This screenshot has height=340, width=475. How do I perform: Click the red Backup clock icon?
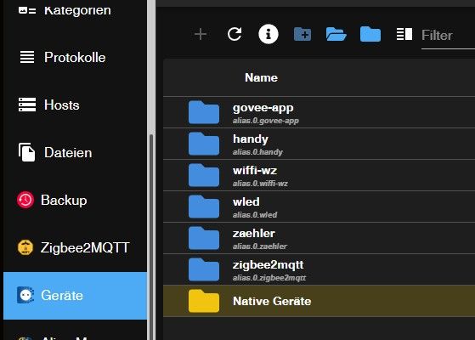pyautogui.click(x=25, y=200)
